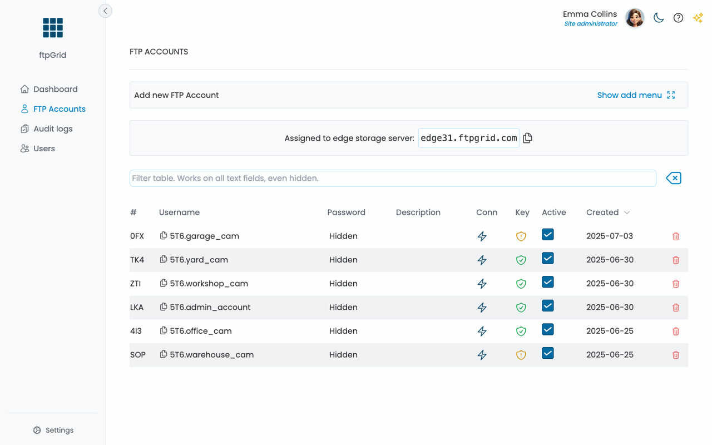
Task: Copy the 5T6.workshop_cam username
Action: pyautogui.click(x=164, y=283)
